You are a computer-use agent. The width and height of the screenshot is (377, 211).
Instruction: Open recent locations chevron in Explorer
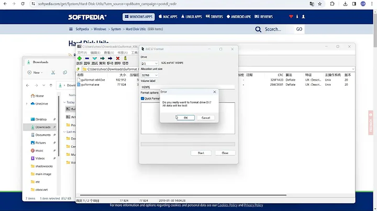pyautogui.click(x=44, y=85)
